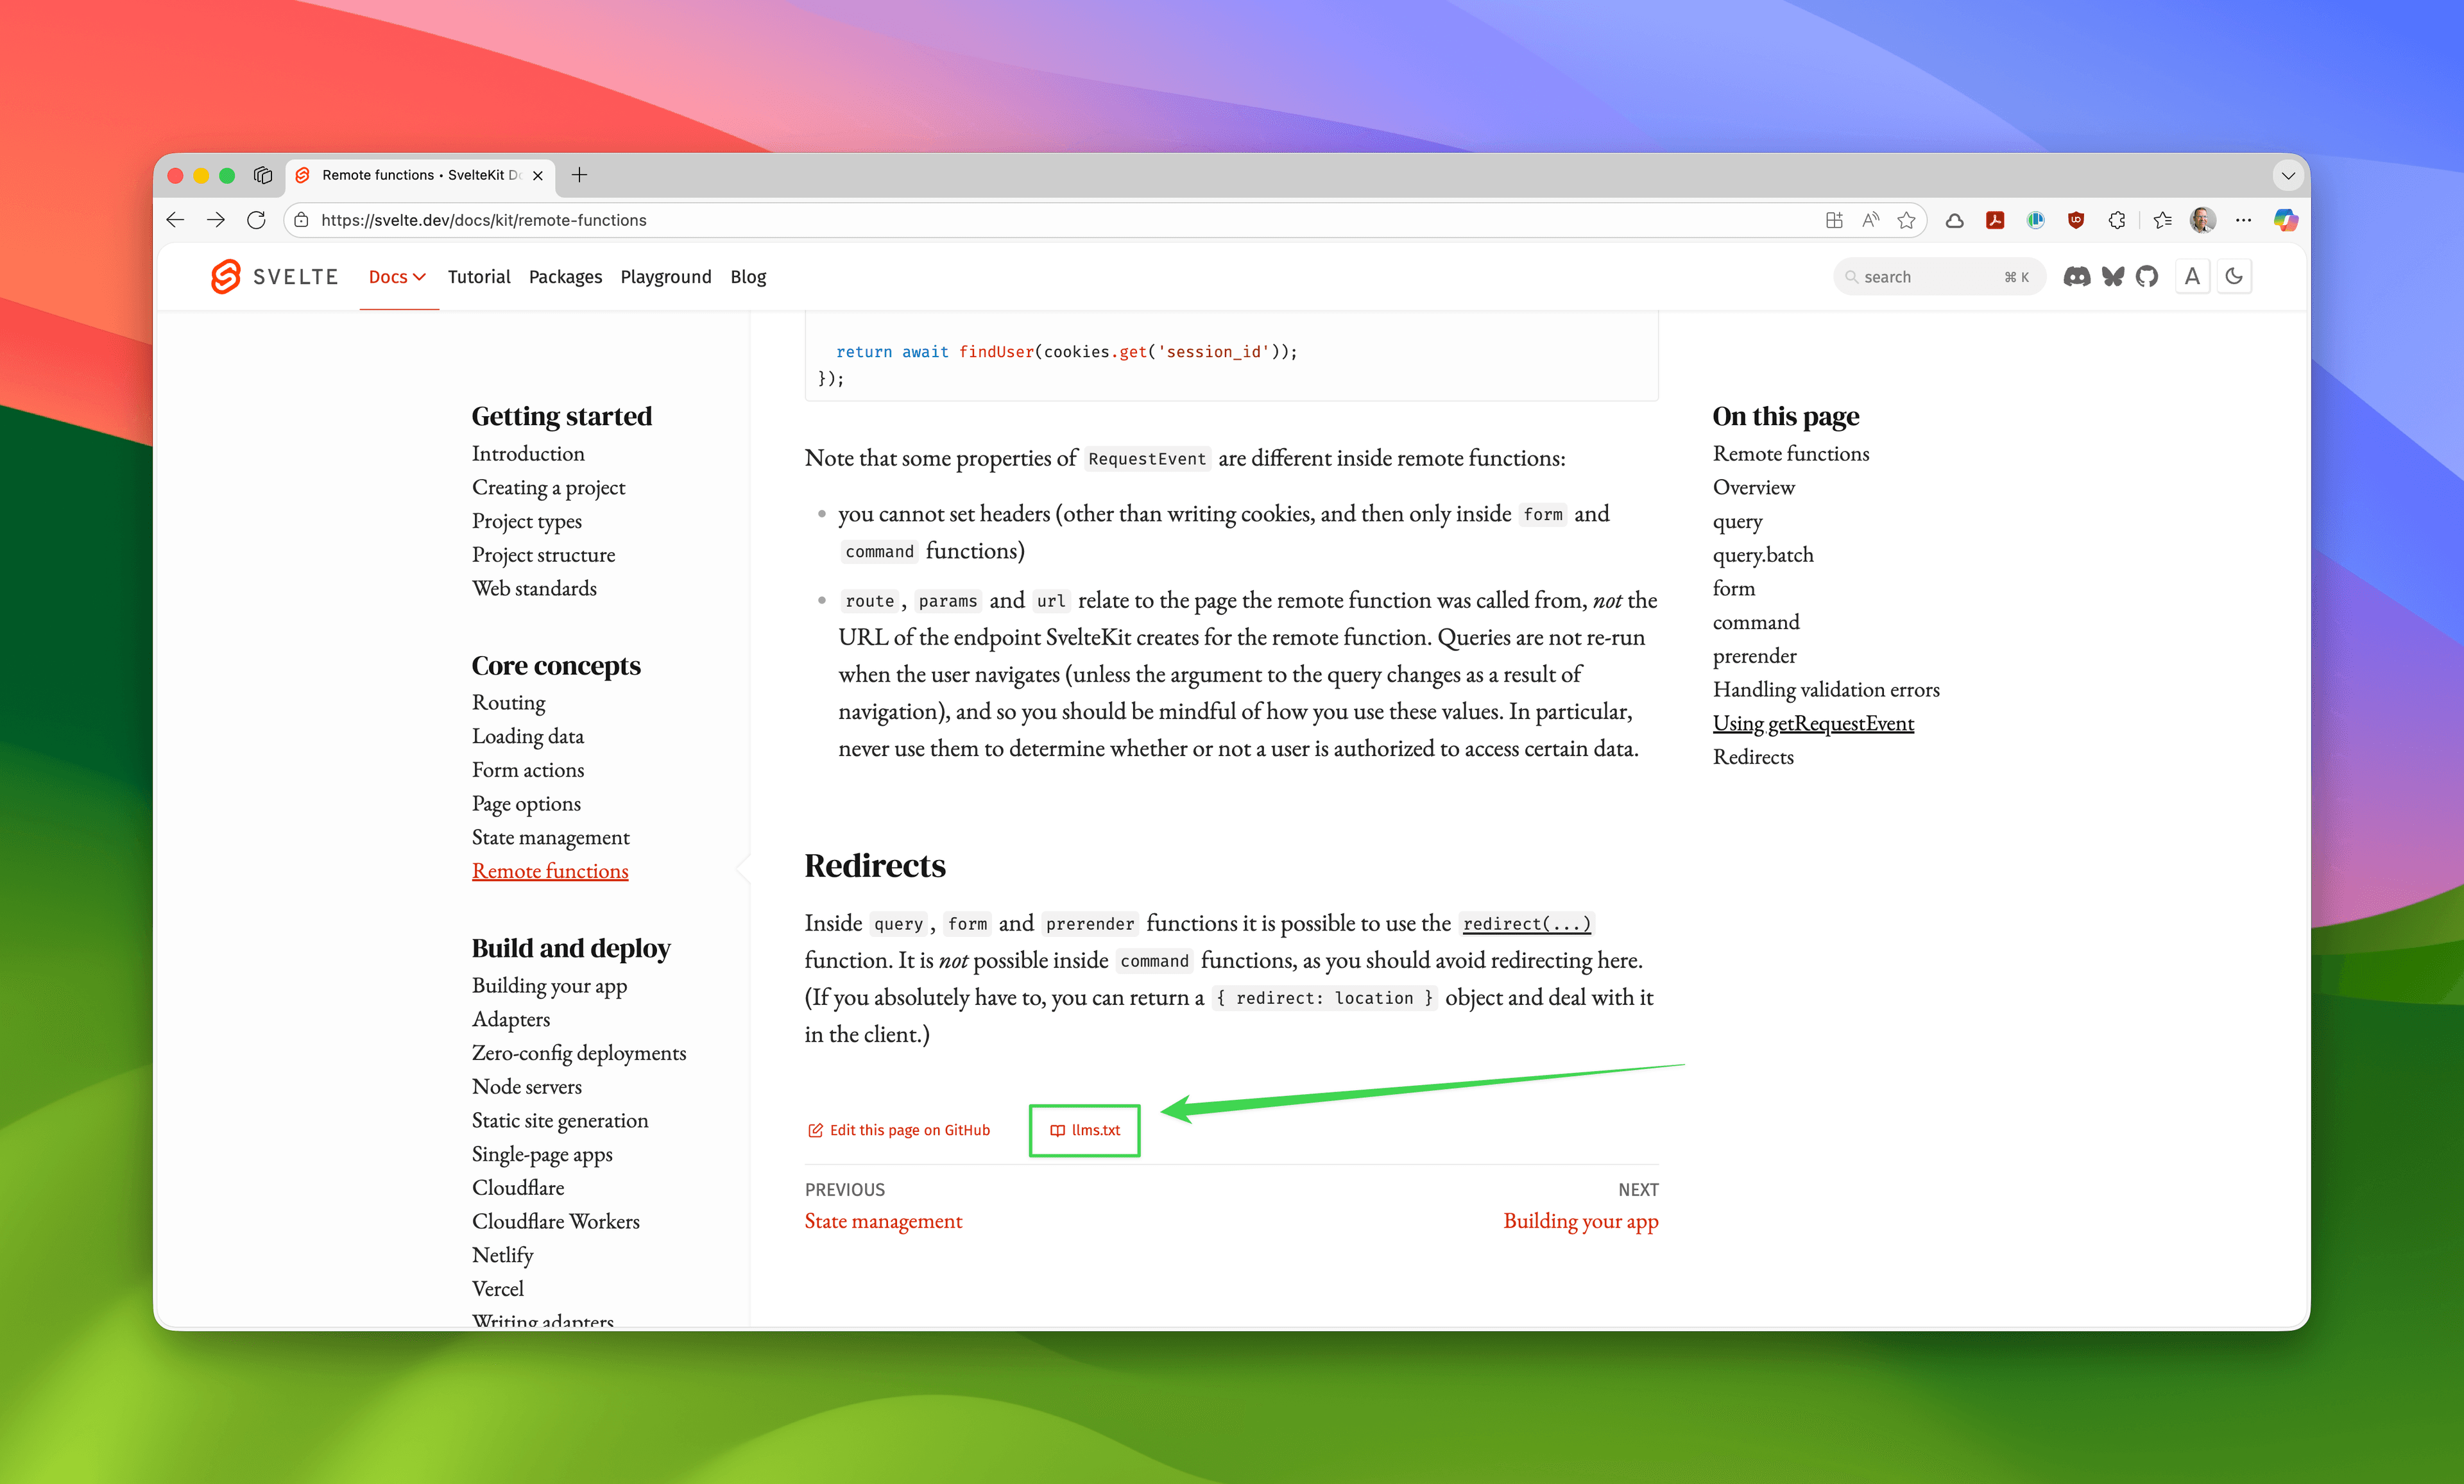Click the llms.txt link
The image size is (2464, 1484).
(1085, 1130)
